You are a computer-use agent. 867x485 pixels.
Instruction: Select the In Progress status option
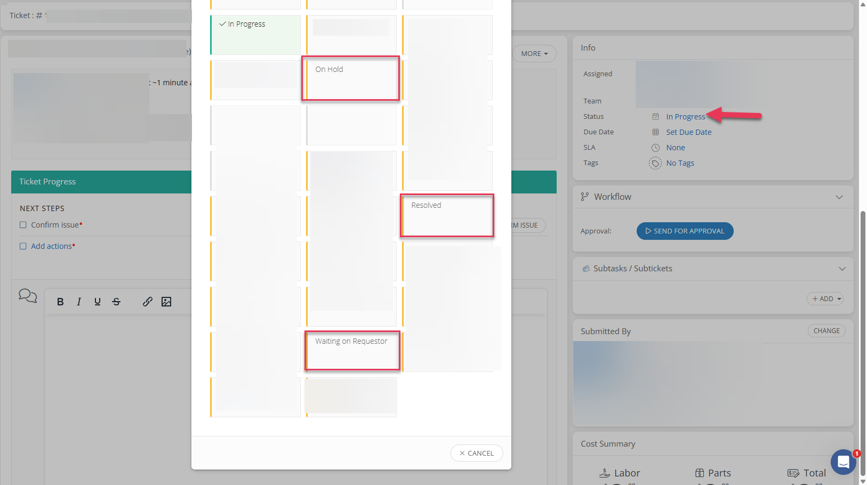256,35
